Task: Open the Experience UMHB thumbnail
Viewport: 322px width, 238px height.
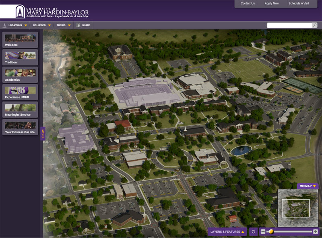Action: click(20, 92)
